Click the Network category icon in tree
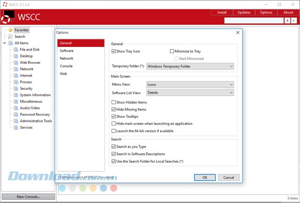This screenshot has width=300, height=203. coord(16,69)
